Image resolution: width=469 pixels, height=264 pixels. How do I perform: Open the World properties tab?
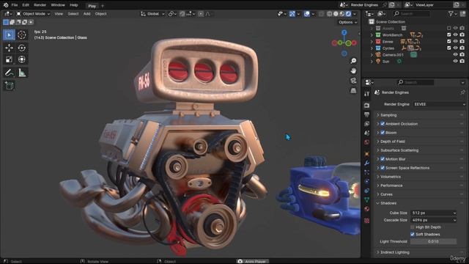[x=366, y=142]
